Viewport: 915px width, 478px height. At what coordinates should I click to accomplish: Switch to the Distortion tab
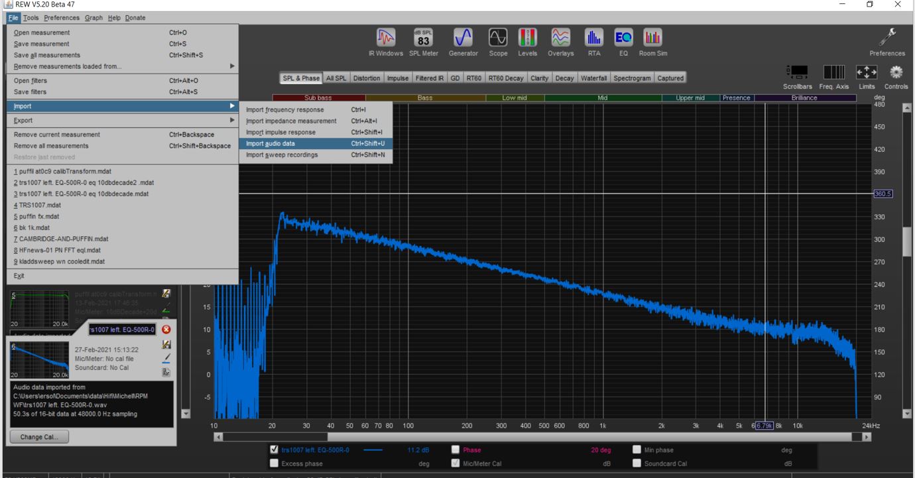(x=367, y=78)
